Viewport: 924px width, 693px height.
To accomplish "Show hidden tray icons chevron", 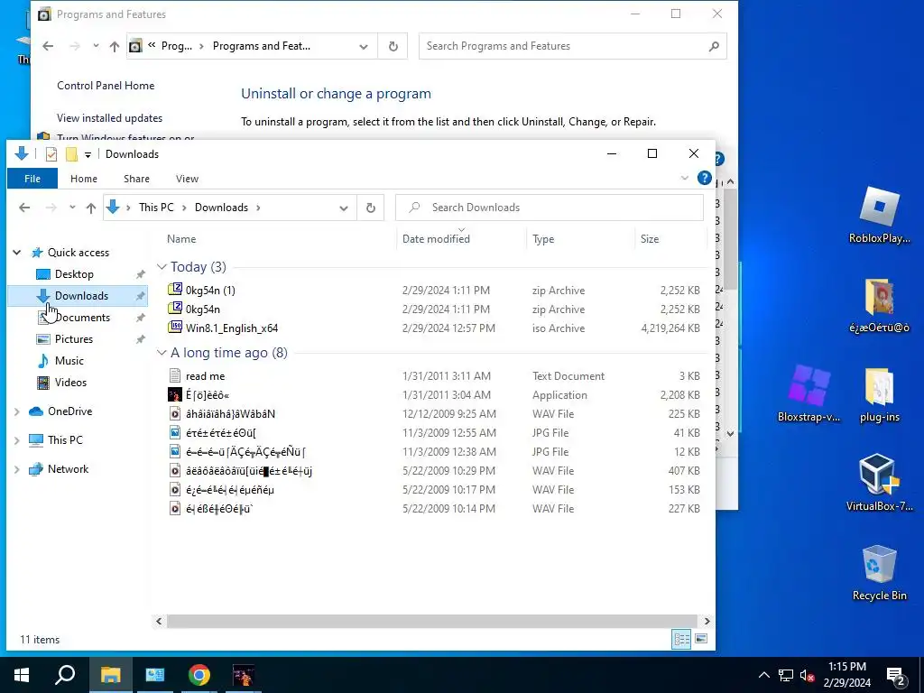I will click(x=763, y=675).
